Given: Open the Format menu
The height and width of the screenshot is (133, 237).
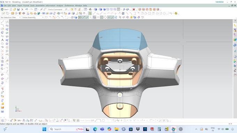Looking at the screenshot, I should coord(26,6).
